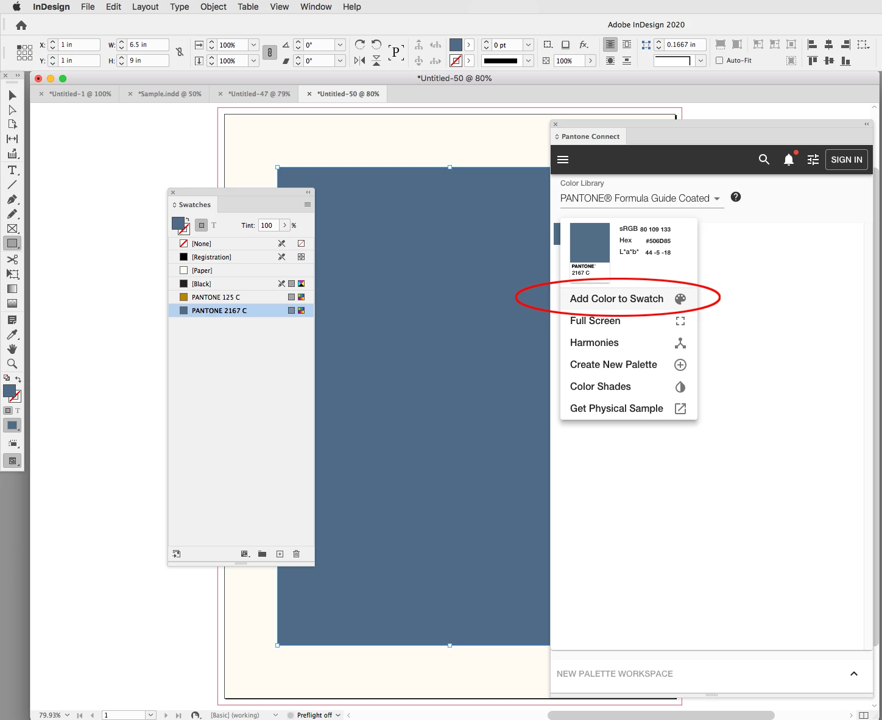882x720 pixels.
Task: Create new swatch in Swatches panel
Action: coord(280,554)
